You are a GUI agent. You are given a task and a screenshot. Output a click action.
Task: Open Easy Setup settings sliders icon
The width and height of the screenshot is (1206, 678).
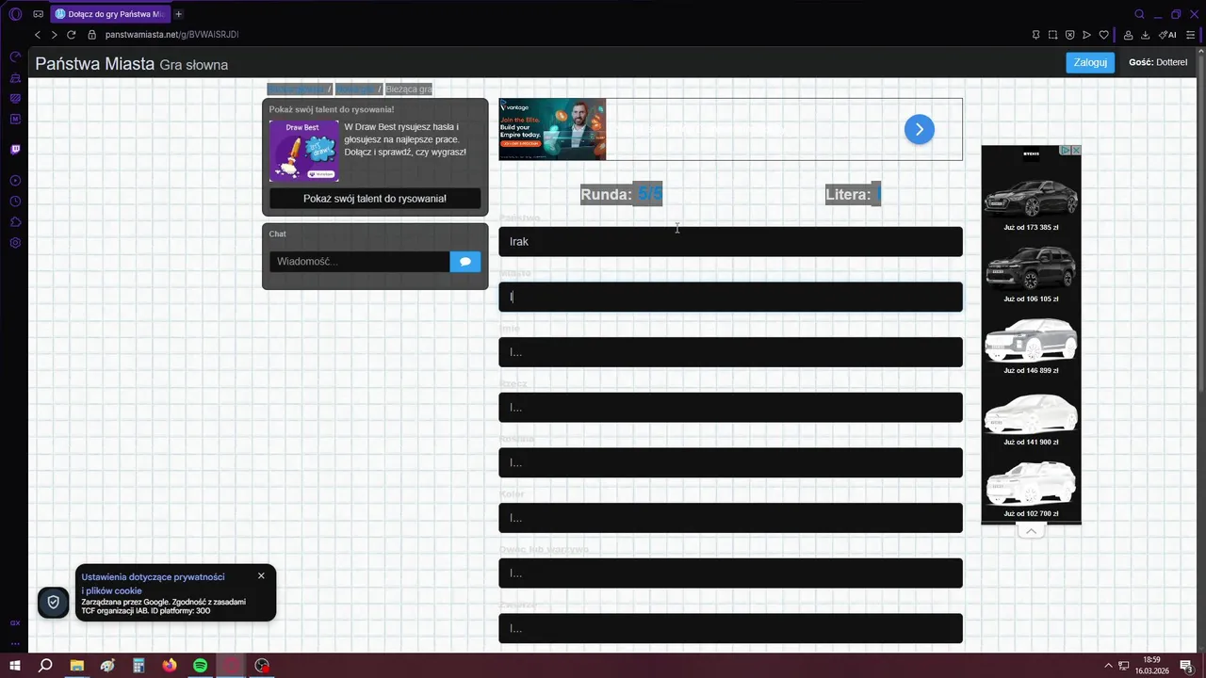1190,35
